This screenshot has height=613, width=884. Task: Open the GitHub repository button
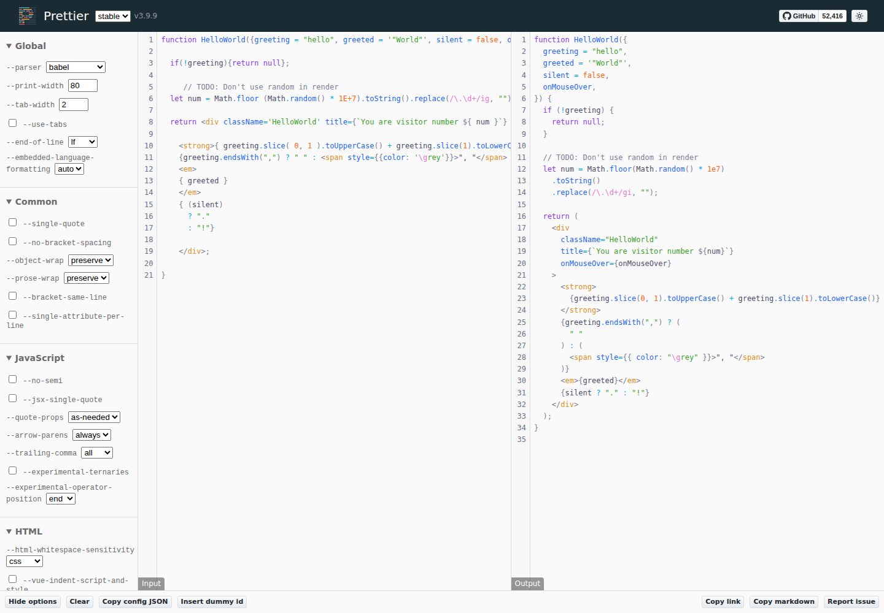[x=799, y=16]
